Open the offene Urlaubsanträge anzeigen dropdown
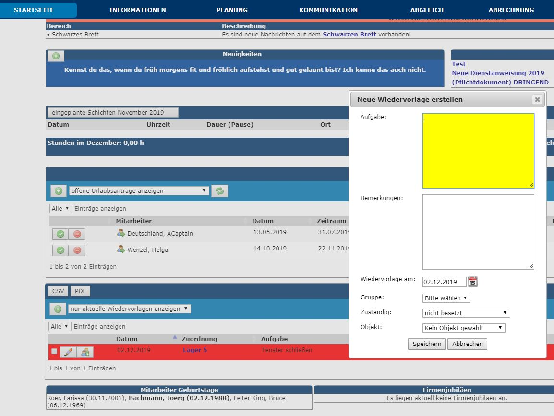Screen dimensions: 554x416 pos(138,190)
